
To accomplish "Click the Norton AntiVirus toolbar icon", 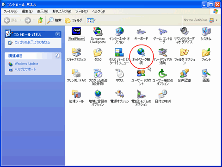I will tap(212, 20).
